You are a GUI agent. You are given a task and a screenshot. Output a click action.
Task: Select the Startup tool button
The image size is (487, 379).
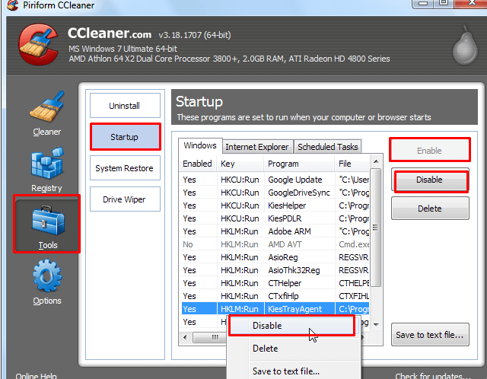coord(125,137)
